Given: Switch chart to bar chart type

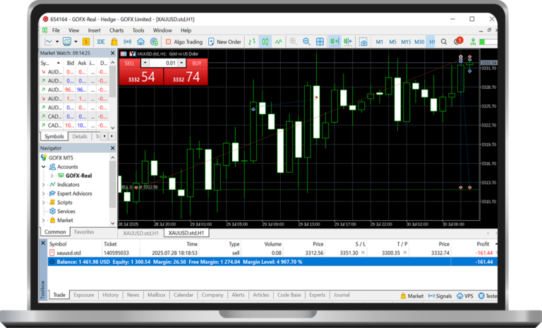Looking at the screenshot, I should (x=252, y=42).
